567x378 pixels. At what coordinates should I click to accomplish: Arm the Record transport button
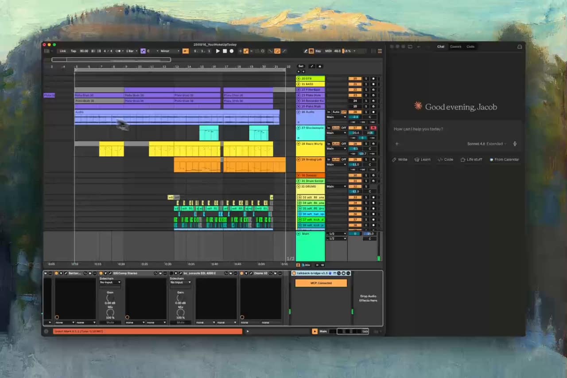click(231, 51)
